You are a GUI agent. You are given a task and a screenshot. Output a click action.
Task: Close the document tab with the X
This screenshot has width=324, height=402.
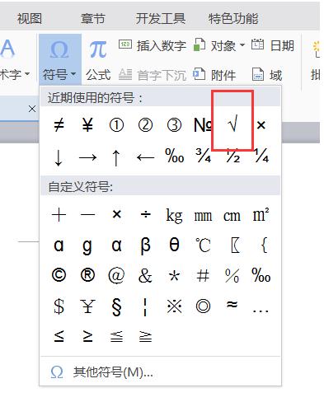pos(32,109)
